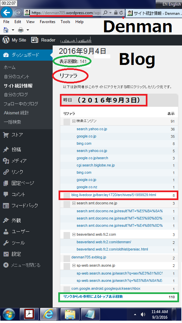This screenshot has height=323, width=182.
Task: Open the WordPress My Site logo
Action: tap(6, 40)
